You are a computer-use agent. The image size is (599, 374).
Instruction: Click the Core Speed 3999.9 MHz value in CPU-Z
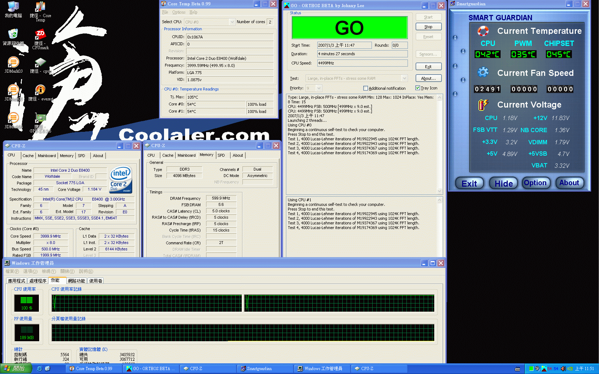tap(51, 236)
